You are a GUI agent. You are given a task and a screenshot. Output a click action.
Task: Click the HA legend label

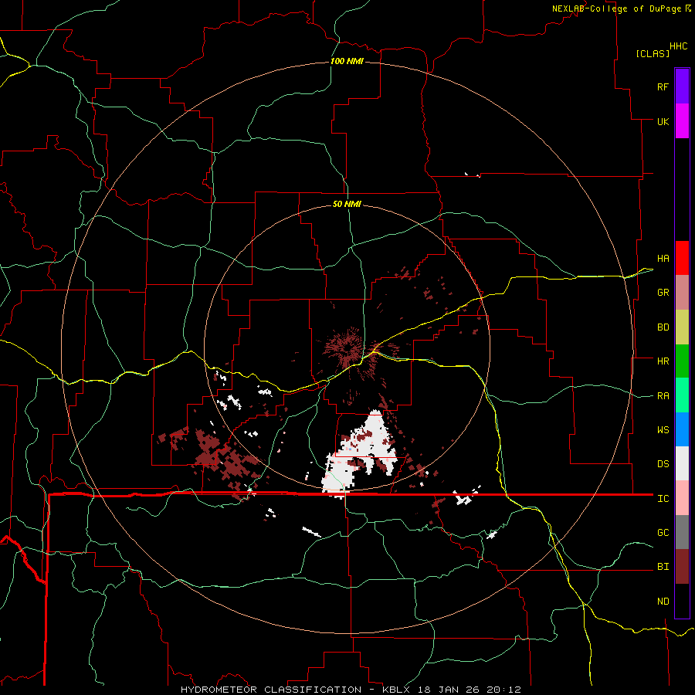pyautogui.click(x=663, y=259)
